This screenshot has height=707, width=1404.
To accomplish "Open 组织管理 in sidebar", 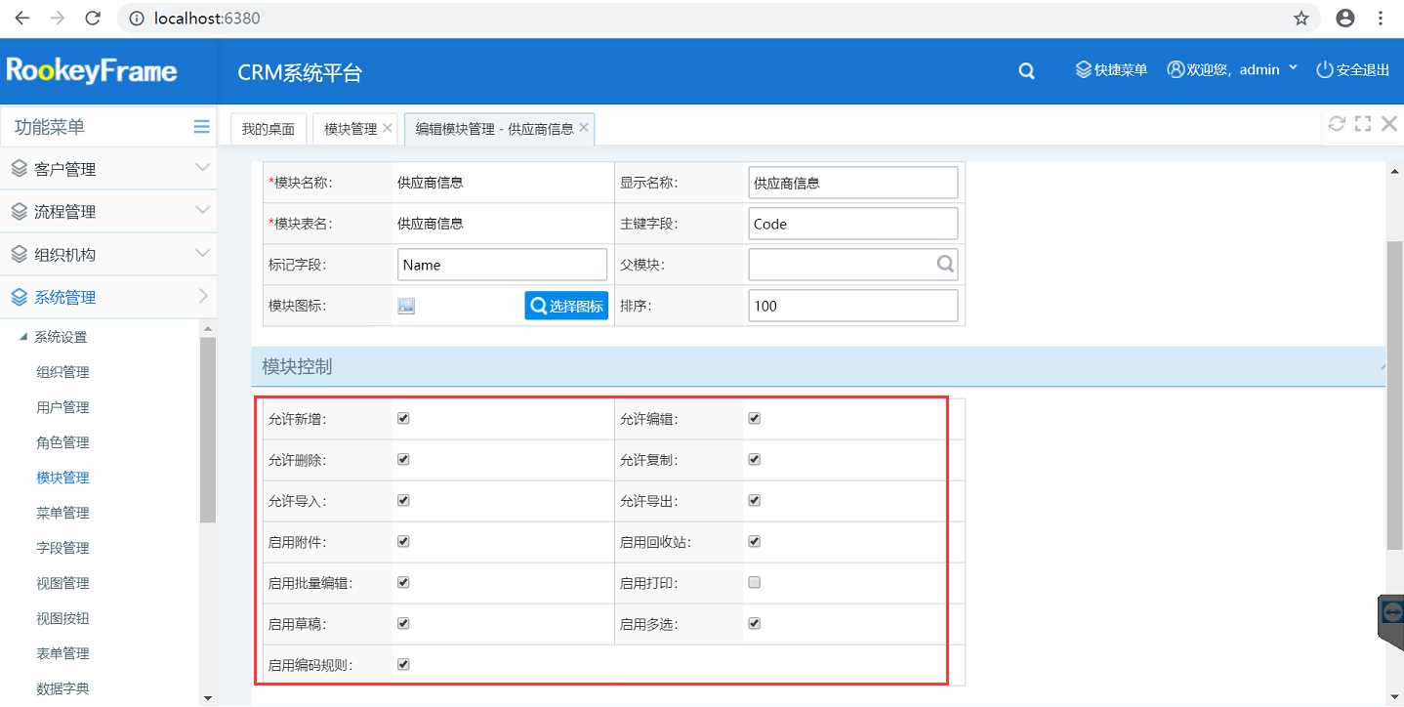I will click(x=62, y=372).
